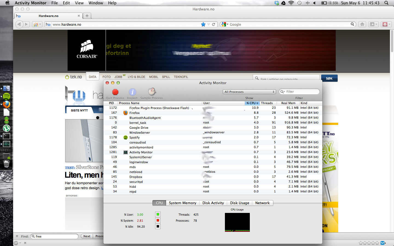Open the MOBIL site link

pos(153,77)
